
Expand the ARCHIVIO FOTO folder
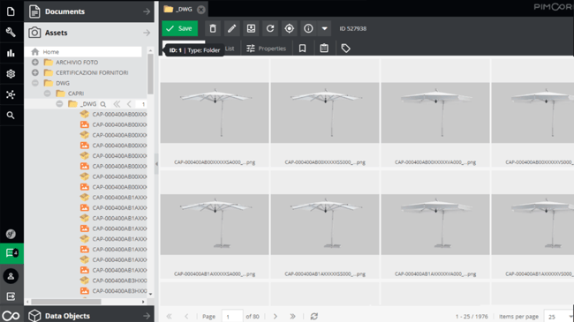35,63
